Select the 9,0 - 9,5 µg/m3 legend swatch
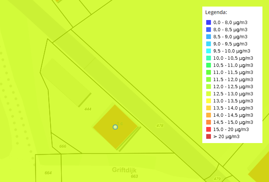This screenshot has height=182, width=269. [x=208, y=44]
